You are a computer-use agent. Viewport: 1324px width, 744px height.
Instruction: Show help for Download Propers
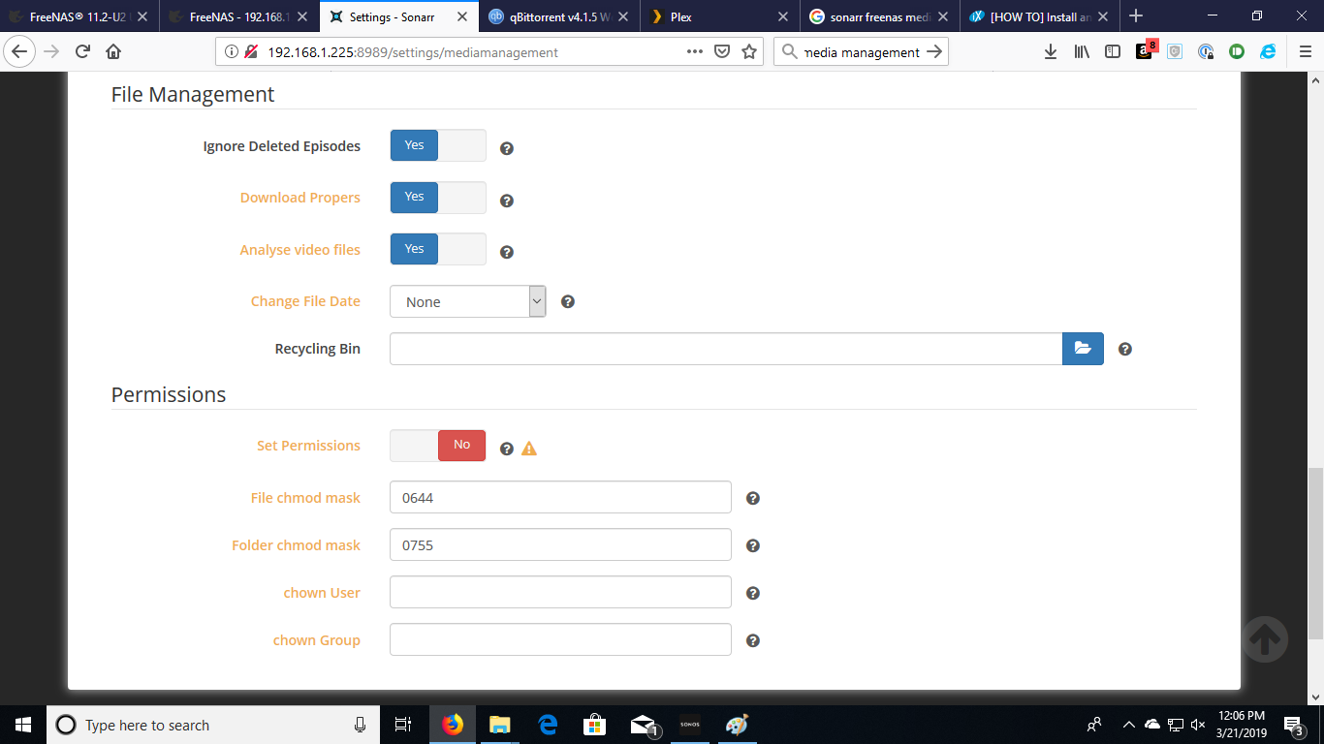506,201
